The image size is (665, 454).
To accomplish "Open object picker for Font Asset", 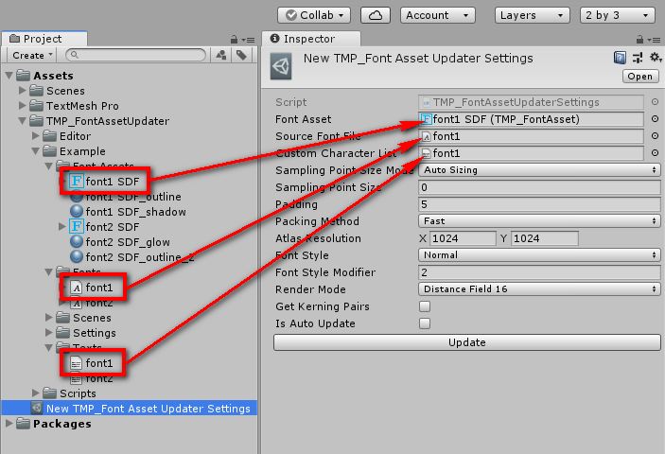I will coord(655,119).
